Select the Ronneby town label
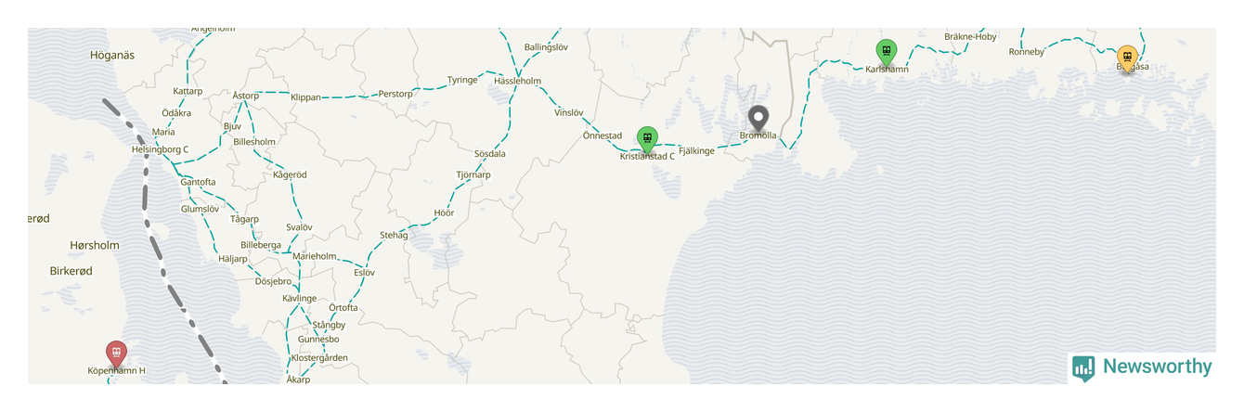Image resolution: width=1244 pixels, height=412 pixels. click(1027, 52)
